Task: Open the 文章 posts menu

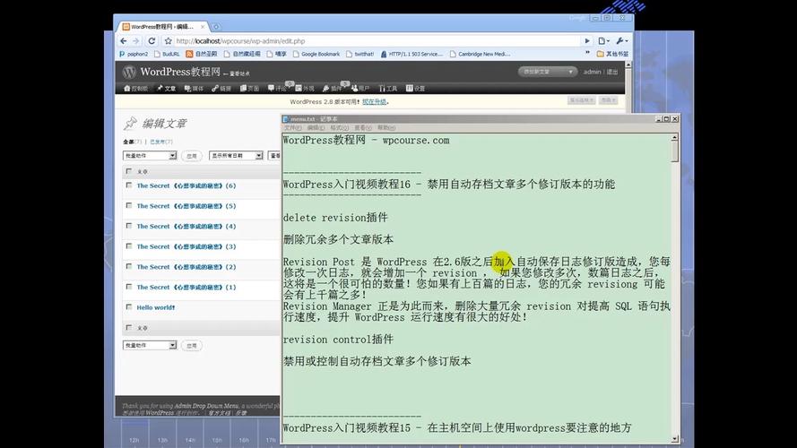Action: tap(166, 89)
